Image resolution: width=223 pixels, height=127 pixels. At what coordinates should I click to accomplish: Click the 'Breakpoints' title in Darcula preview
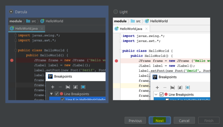[x=63, y=76]
